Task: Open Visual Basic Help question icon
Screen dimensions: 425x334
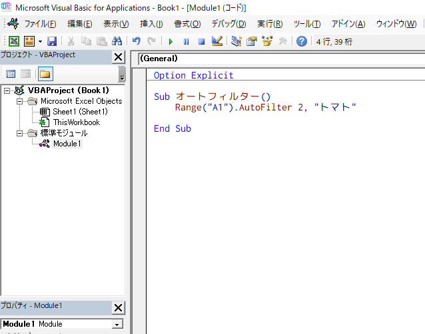Action: click(x=301, y=41)
